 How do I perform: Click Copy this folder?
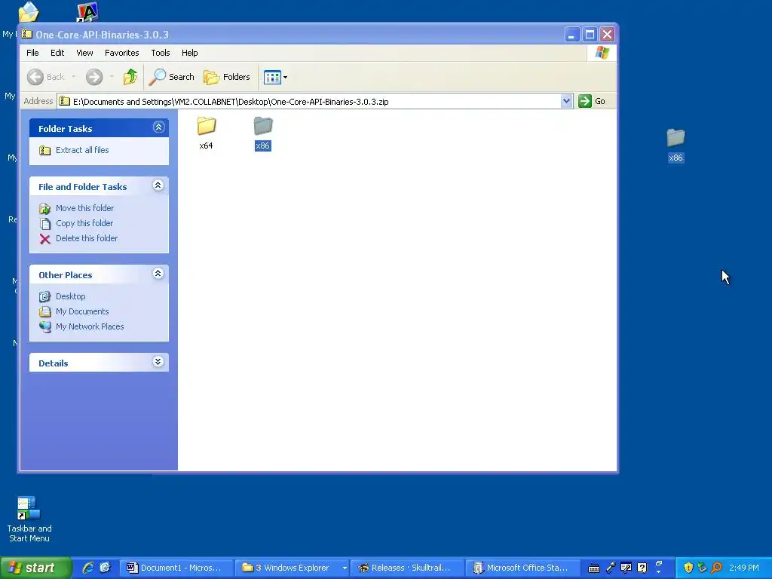coord(84,223)
